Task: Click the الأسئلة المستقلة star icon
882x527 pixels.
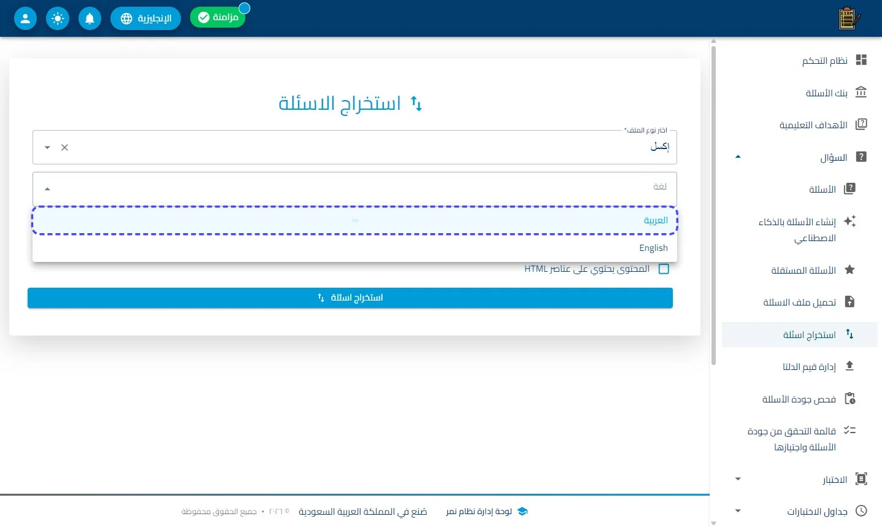Action: [849, 269]
